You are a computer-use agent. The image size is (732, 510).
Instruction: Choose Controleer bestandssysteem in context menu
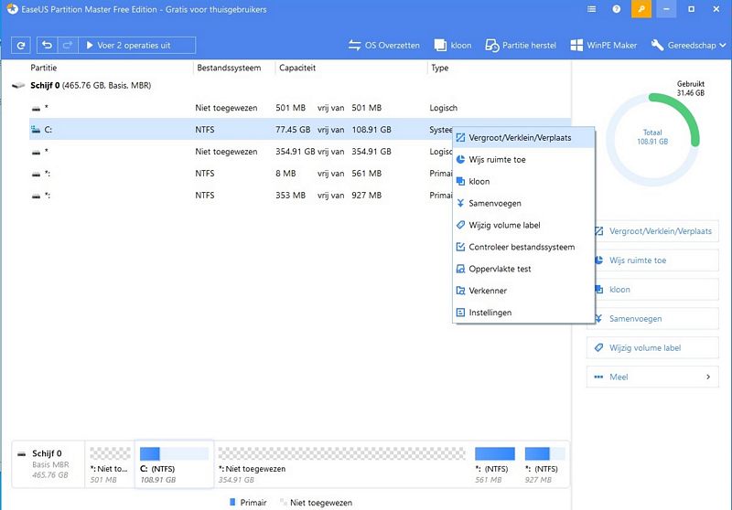pos(523,247)
